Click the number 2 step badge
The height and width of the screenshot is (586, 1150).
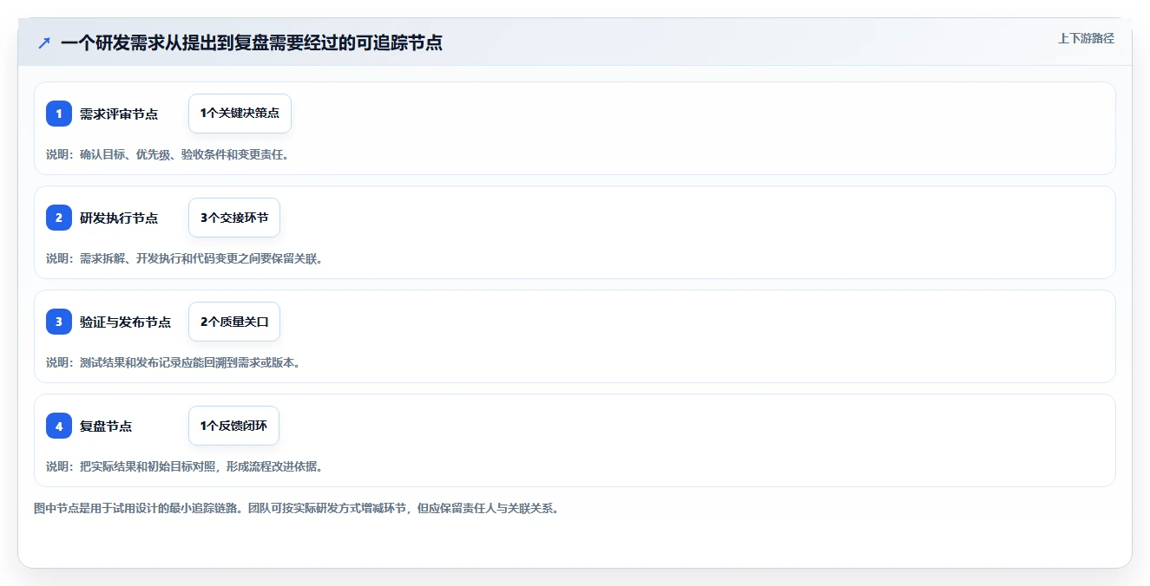pos(59,218)
